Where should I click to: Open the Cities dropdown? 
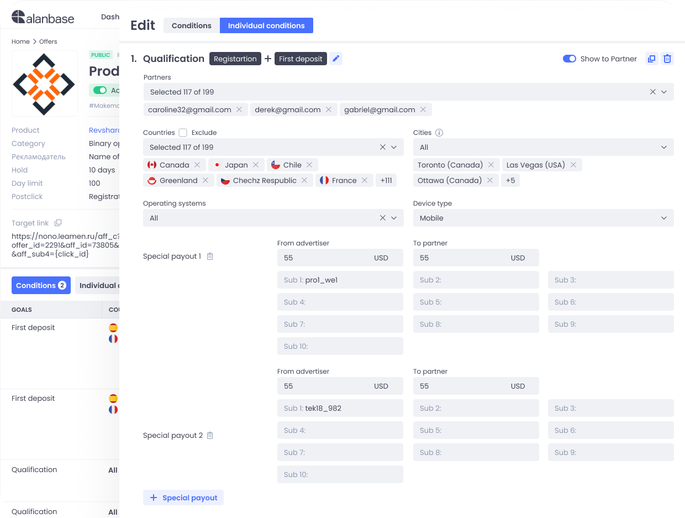[x=664, y=147]
